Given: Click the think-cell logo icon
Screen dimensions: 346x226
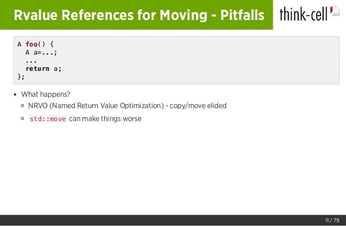Looking at the screenshot, I should click(335, 11).
